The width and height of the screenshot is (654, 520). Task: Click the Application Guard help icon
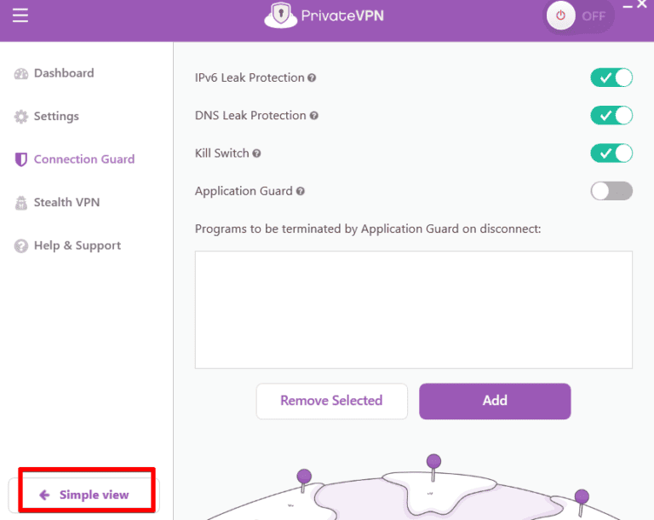coord(301,192)
